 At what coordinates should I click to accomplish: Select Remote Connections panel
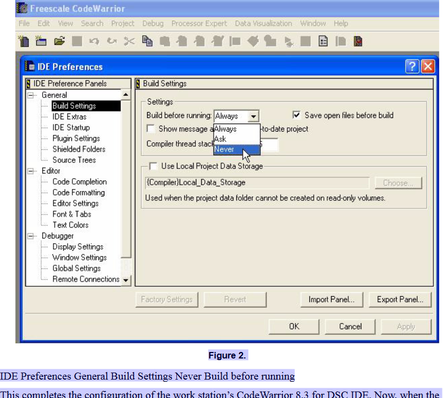[x=86, y=279]
